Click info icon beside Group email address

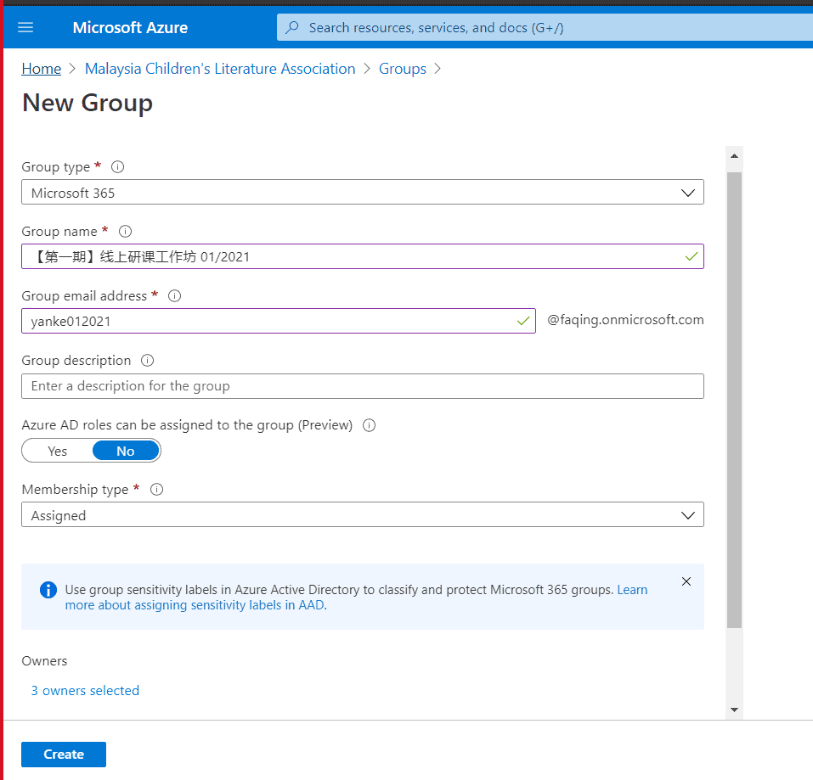pyautogui.click(x=175, y=296)
